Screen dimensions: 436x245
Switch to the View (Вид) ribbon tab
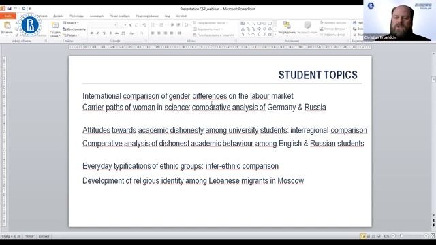tap(167, 16)
